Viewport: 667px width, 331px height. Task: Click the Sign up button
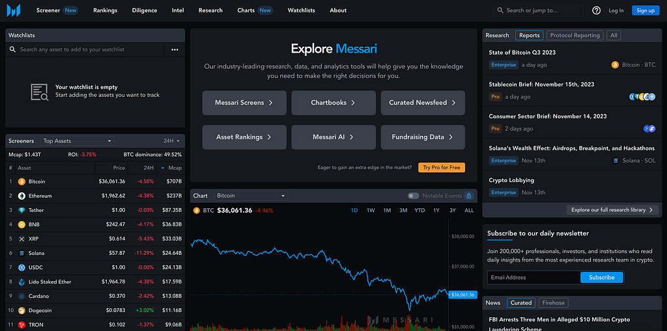tap(646, 10)
